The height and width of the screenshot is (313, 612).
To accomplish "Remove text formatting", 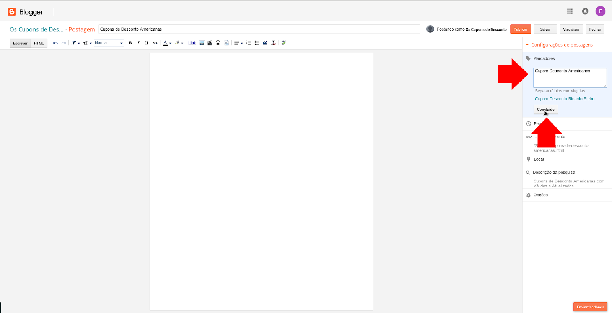I will click(274, 43).
